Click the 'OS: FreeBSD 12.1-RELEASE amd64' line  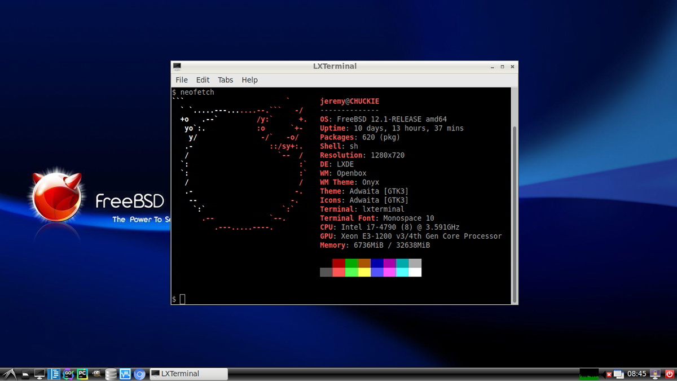pos(384,120)
